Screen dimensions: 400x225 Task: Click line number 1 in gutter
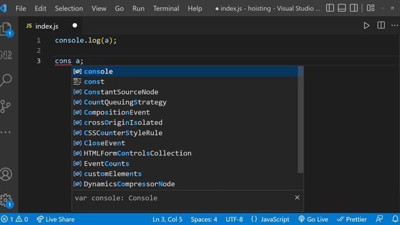(39, 40)
